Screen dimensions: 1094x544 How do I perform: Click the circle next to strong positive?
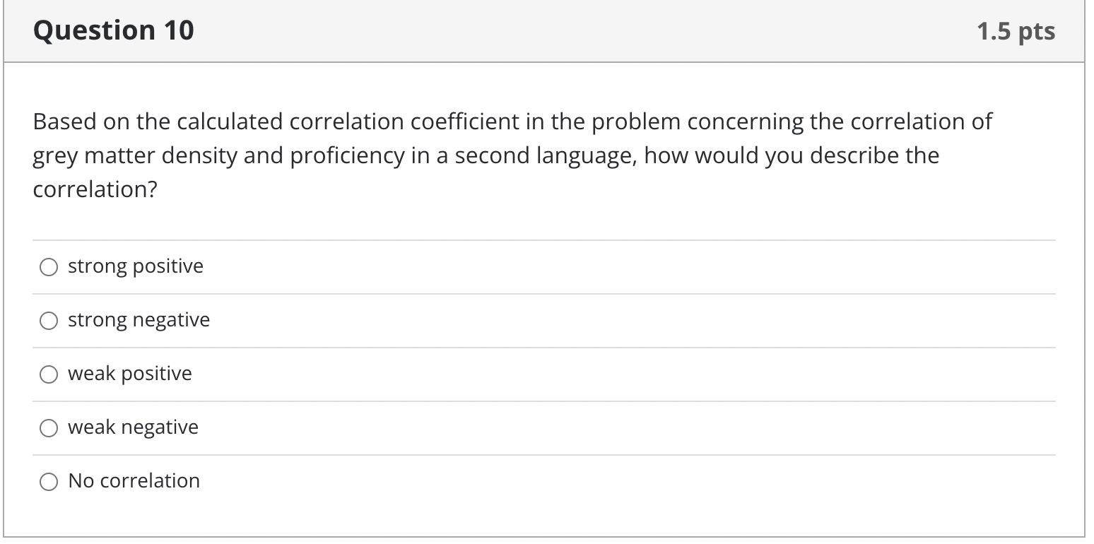click(x=48, y=267)
